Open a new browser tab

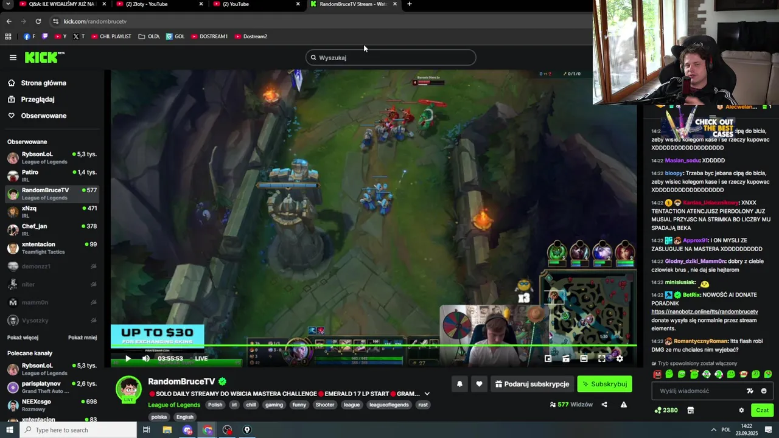[409, 4]
